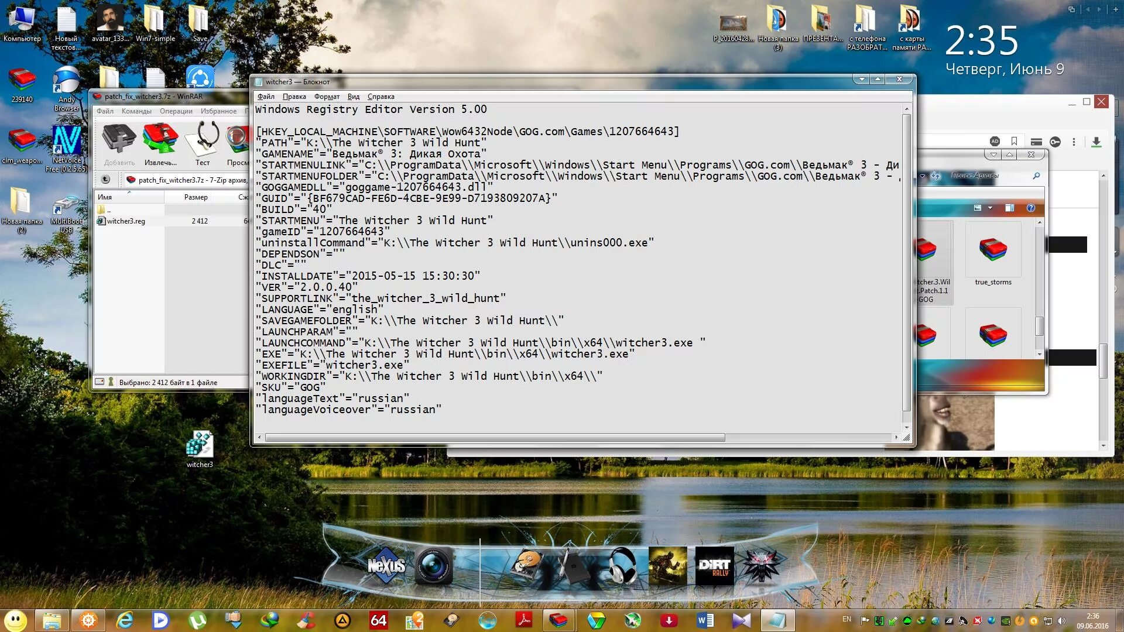Open Word from taskbar
The width and height of the screenshot is (1124, 632).
click(x=705, y=620)
